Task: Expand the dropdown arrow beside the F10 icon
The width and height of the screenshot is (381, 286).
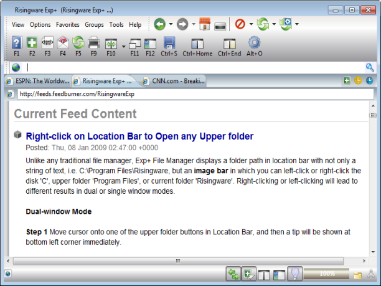Action: click(x=123, y=45)
